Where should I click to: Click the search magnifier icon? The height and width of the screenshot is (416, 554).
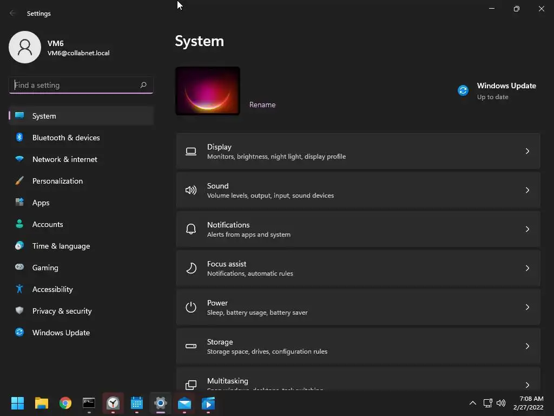tap(143, 85)
